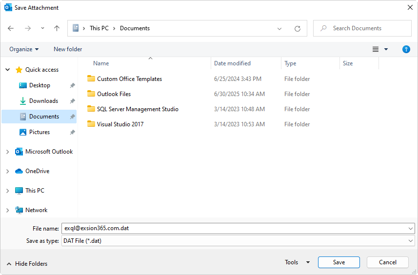Open the File name dropdown arrow

coord(411,229)
